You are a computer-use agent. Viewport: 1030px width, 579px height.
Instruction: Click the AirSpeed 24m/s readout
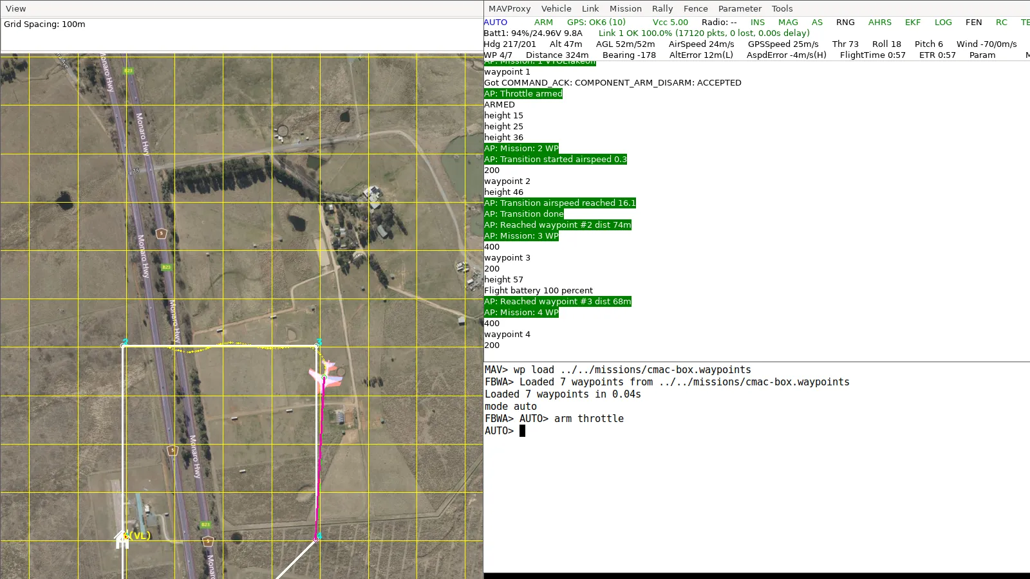coord(701,44)
